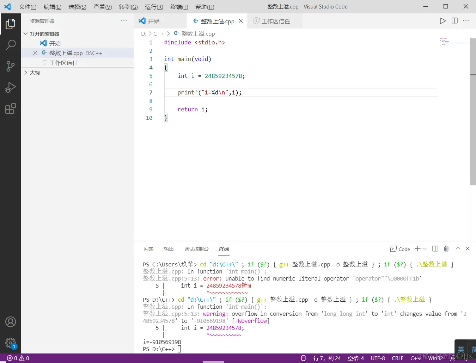This screenshot has height=363, width=476.
Task: Show errors and warnings count in status bar
Action: (18, 358)
